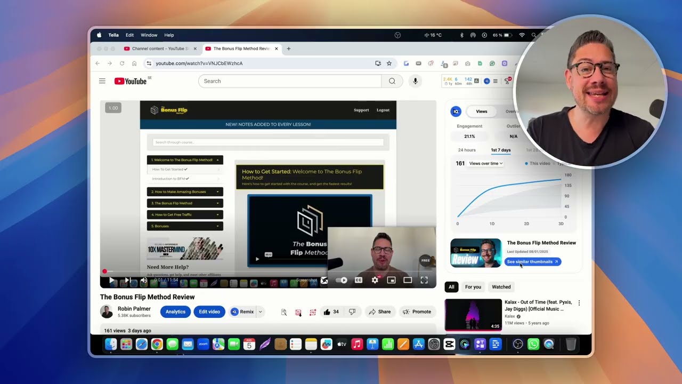This screenshot has height=384, width=682.
Task: Start voice search with microphone icon
Action: click(415, 81)
